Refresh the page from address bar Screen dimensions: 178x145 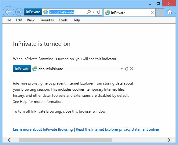click(99, 12)
